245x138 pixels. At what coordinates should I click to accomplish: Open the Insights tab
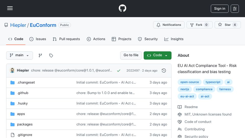click(x=174, y=39)
